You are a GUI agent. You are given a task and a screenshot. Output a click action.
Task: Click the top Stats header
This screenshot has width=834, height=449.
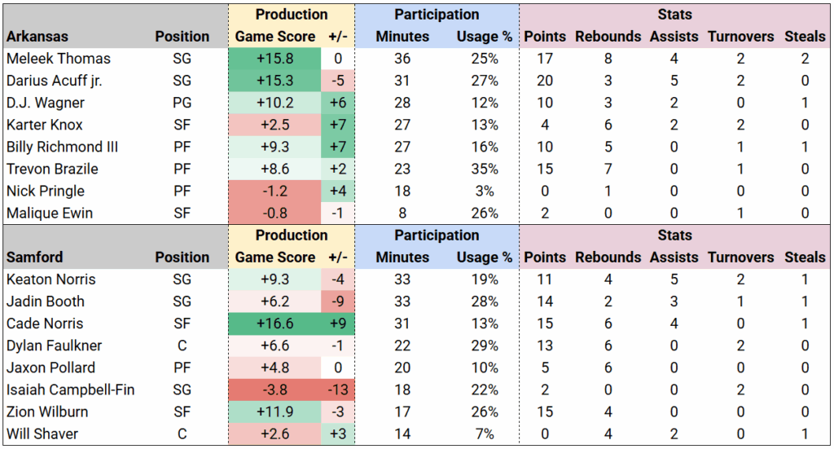tap(674, 15)
